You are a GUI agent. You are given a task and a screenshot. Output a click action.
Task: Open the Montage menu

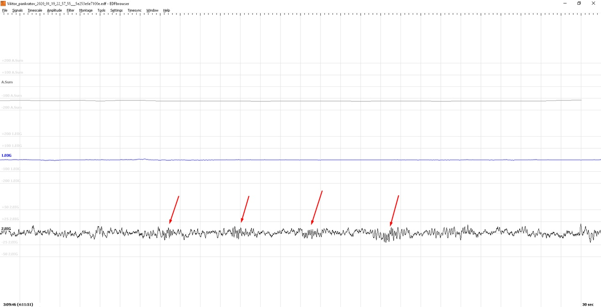click(86, 10)
